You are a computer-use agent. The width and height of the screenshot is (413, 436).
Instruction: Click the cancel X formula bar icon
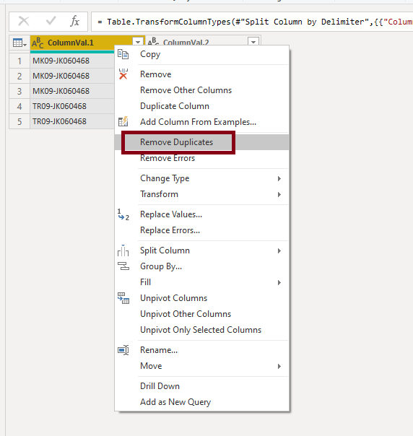pyautogui.click(x=24, y=21)
